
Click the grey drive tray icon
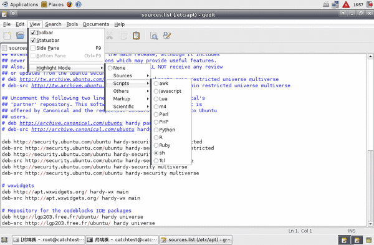pos(326,4)
